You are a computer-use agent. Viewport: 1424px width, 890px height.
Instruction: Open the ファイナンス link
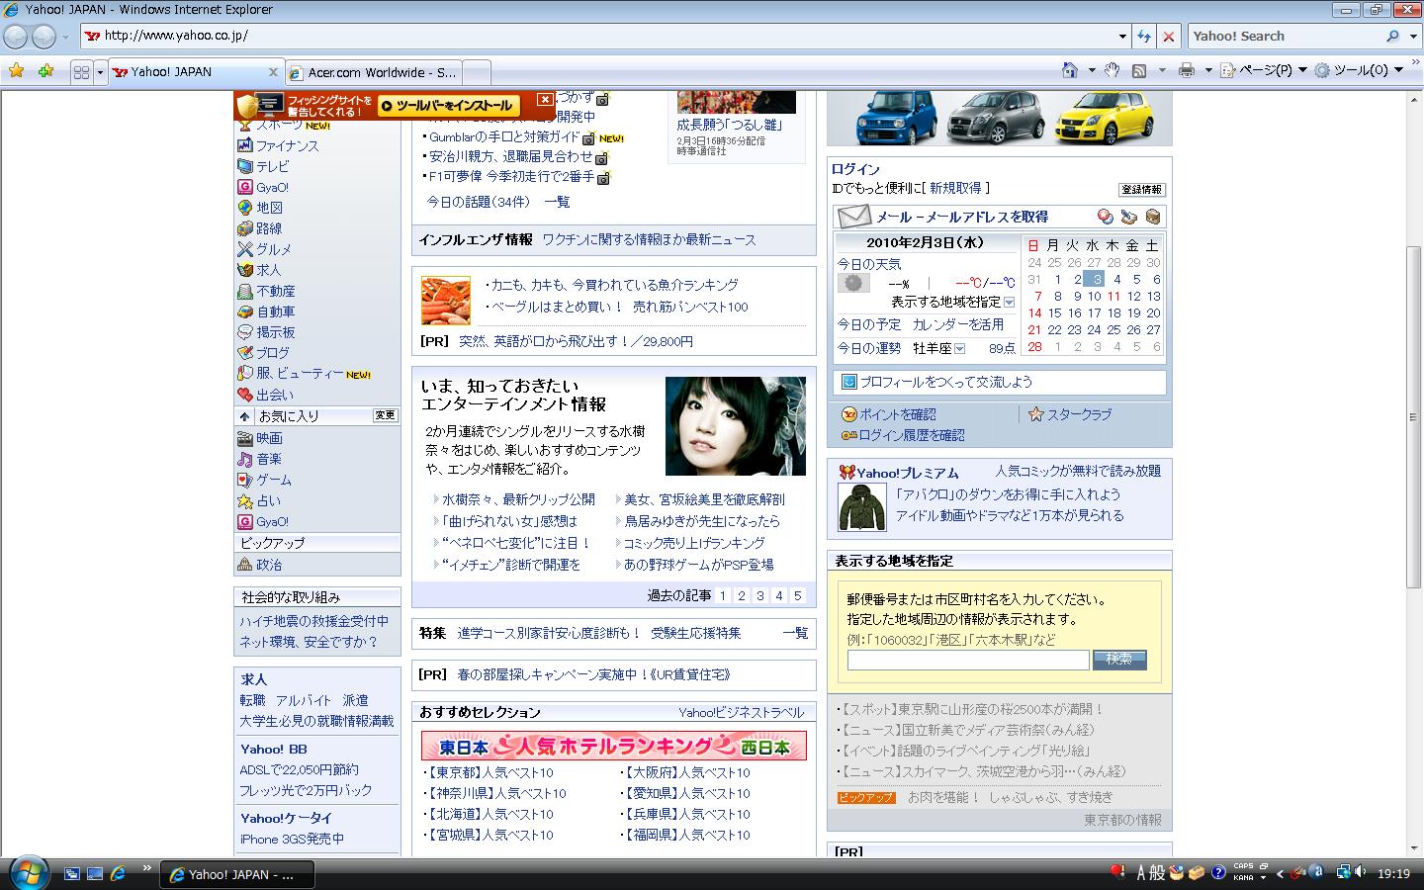click(288, 145)
